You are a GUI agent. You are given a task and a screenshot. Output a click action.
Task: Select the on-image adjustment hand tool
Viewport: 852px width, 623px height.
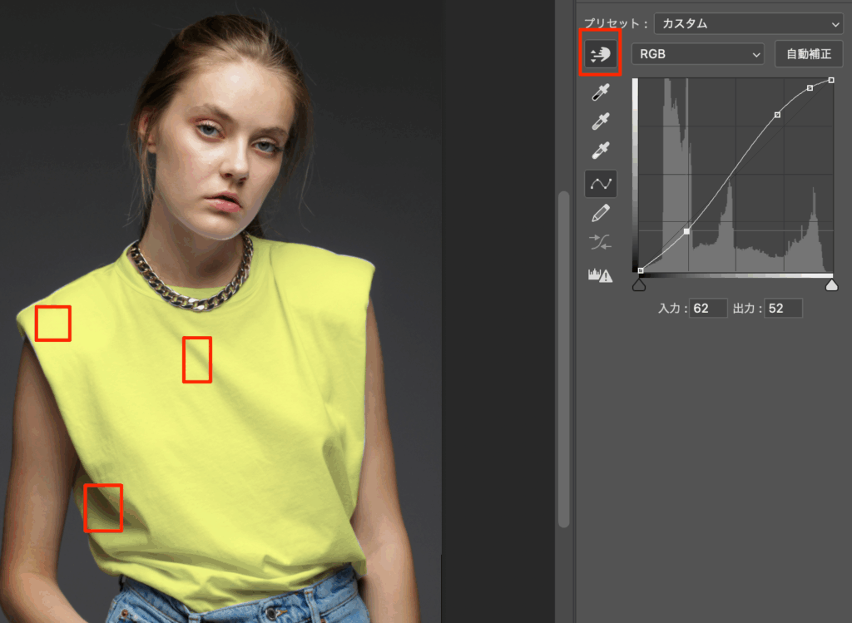pyautogui.click(x=600, y=54)
